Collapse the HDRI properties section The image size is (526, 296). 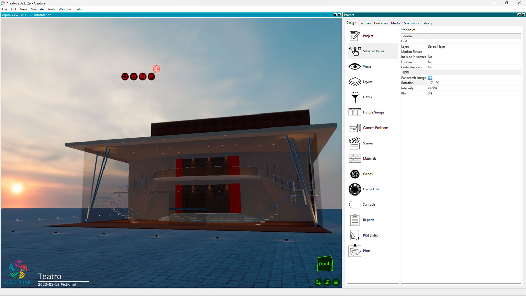pos(405,72)
